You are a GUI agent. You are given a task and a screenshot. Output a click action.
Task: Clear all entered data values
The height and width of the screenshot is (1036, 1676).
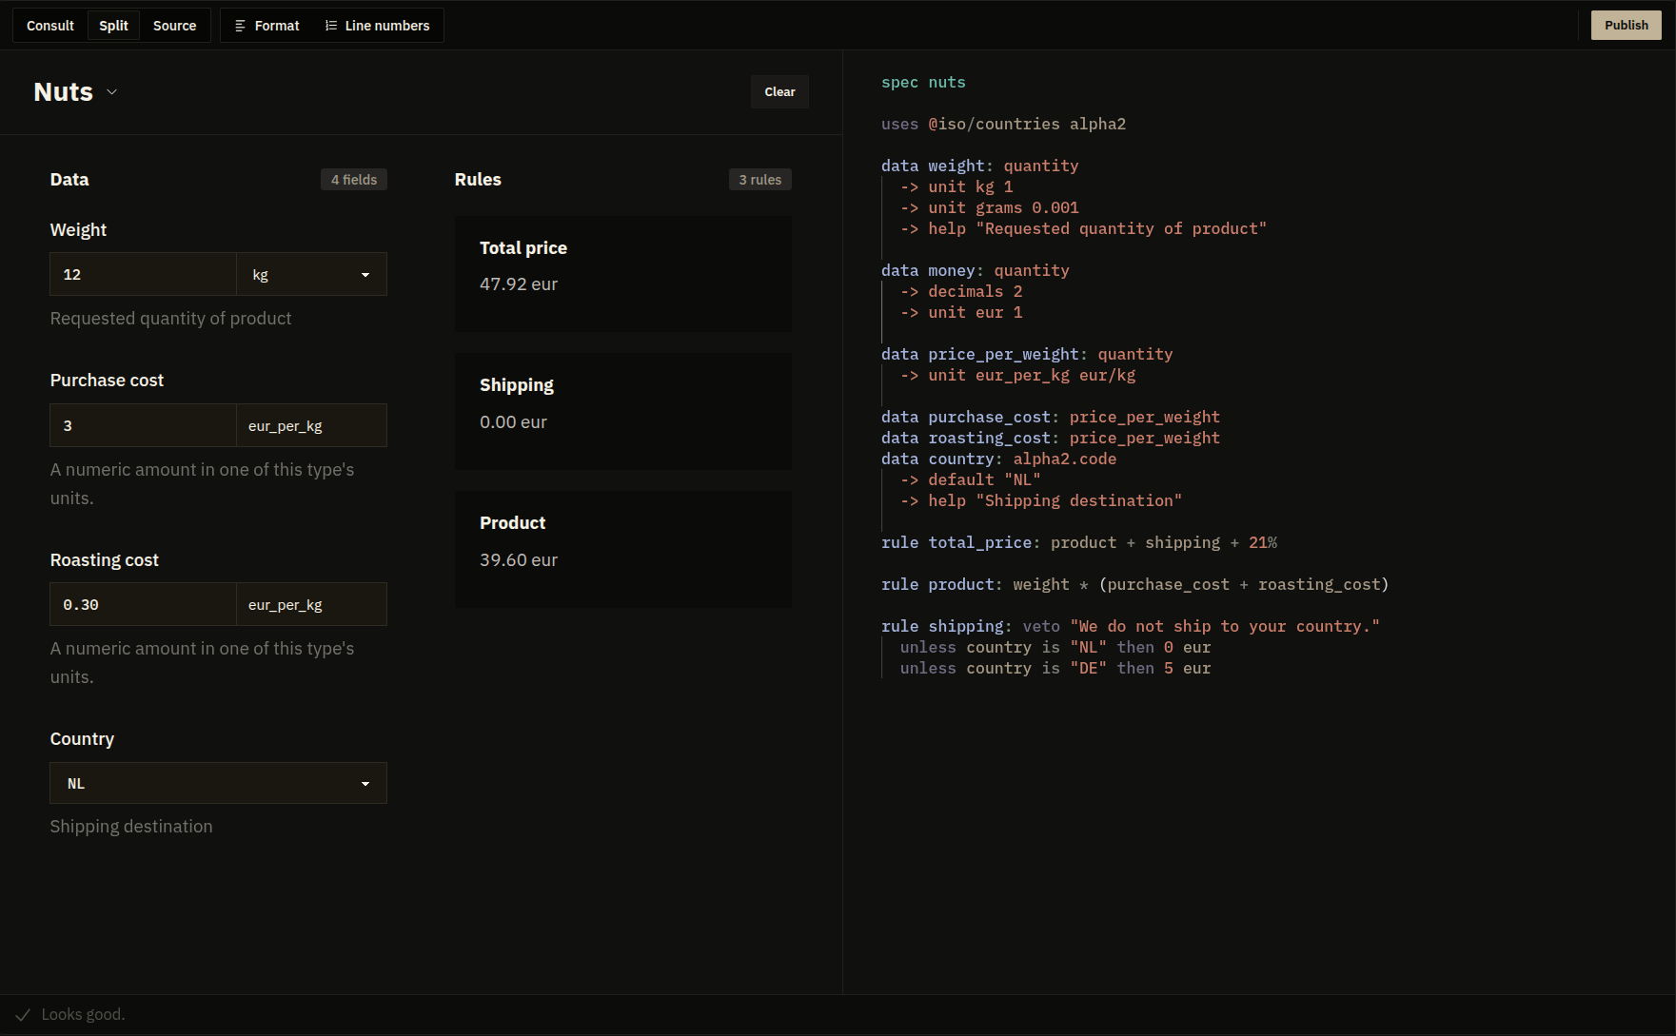(779, 92)
